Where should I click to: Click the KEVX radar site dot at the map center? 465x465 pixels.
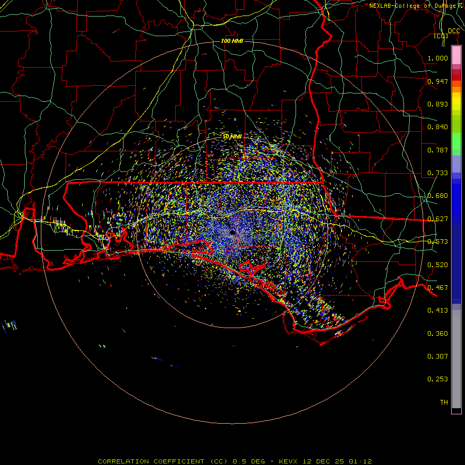(232, 232)
